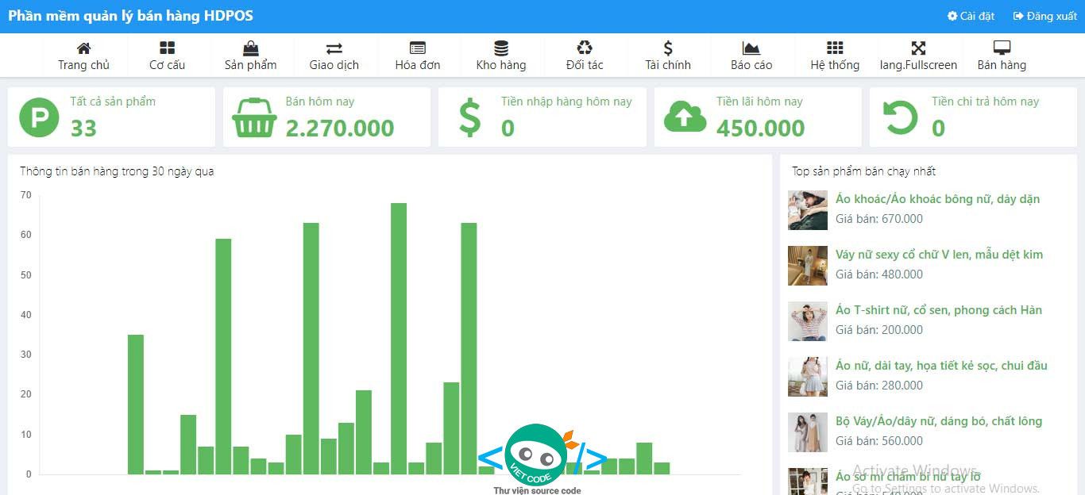Open the Trang chủ home icon

tap(83, 48)
